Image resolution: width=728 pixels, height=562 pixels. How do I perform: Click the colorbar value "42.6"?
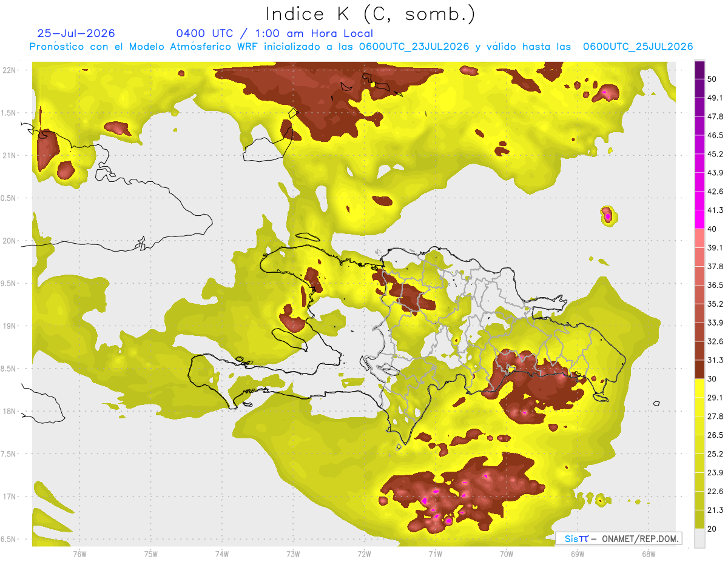(715, 192)
